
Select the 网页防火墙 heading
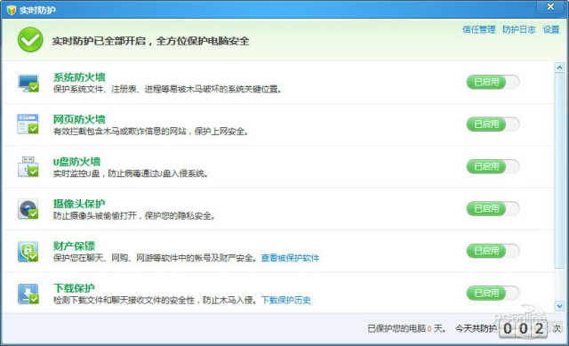tap(79, 119)
